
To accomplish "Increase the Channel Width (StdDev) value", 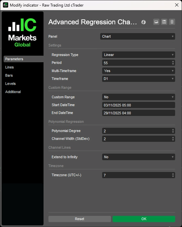I will (x=173, y=137).
